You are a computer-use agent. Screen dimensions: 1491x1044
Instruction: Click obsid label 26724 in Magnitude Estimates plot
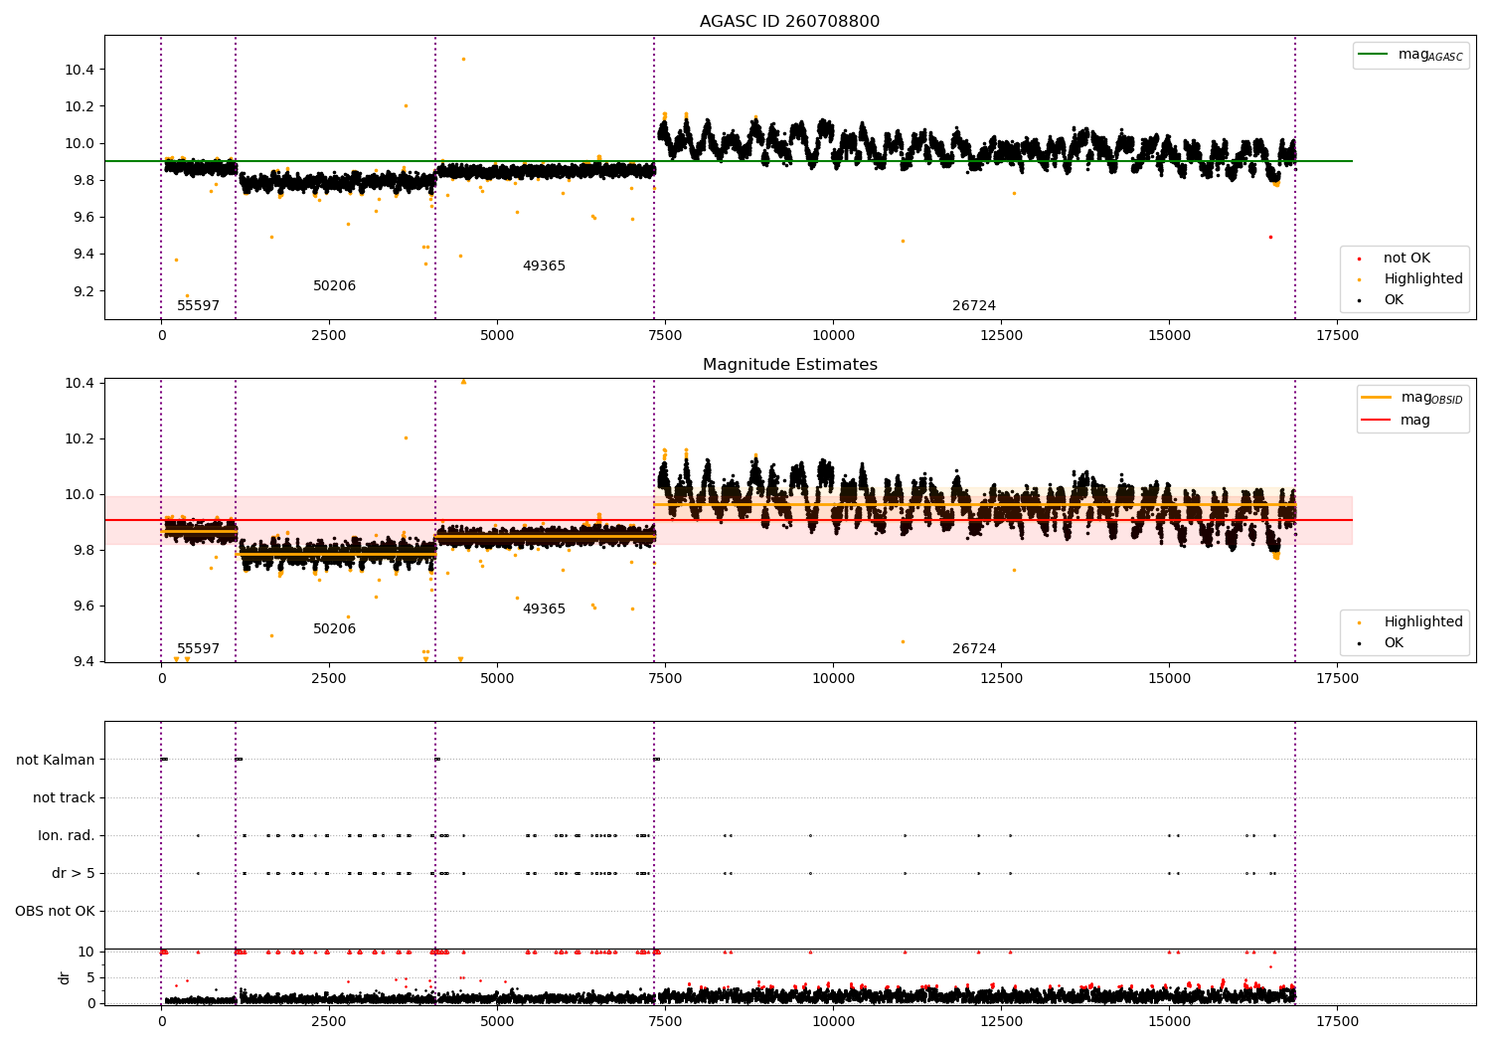(x=974, y=649)
